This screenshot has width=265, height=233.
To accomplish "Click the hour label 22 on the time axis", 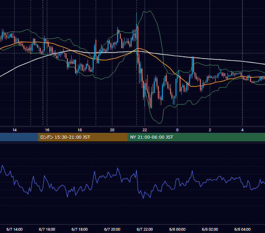I will pyautogui.click(x=145, y=130).
